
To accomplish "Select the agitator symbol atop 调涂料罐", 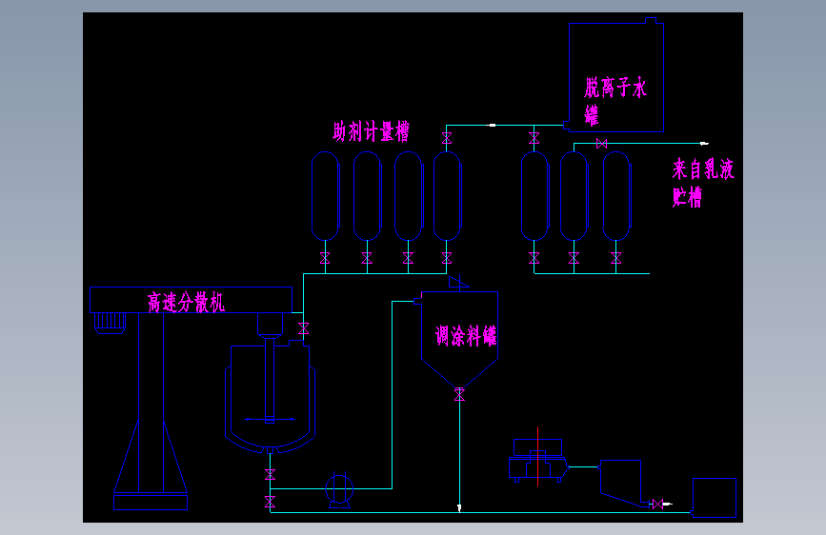I will click(x=459, y=283).
